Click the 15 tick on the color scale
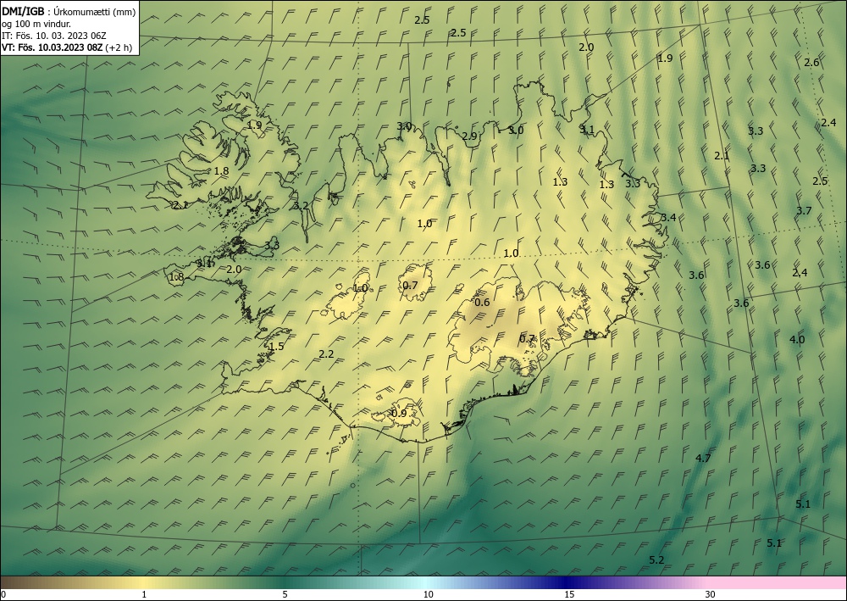847x601 pixels. 569,594
